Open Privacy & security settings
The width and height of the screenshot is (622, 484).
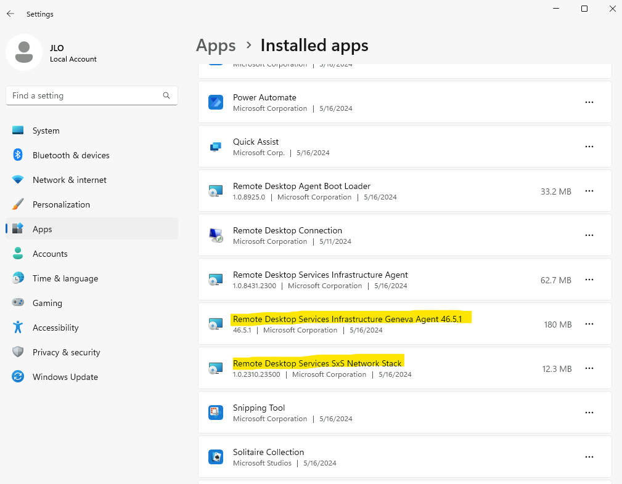92,352
